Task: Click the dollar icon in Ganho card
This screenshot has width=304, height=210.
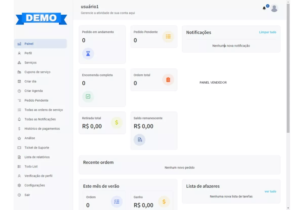Action: click(x=164, y=202)
